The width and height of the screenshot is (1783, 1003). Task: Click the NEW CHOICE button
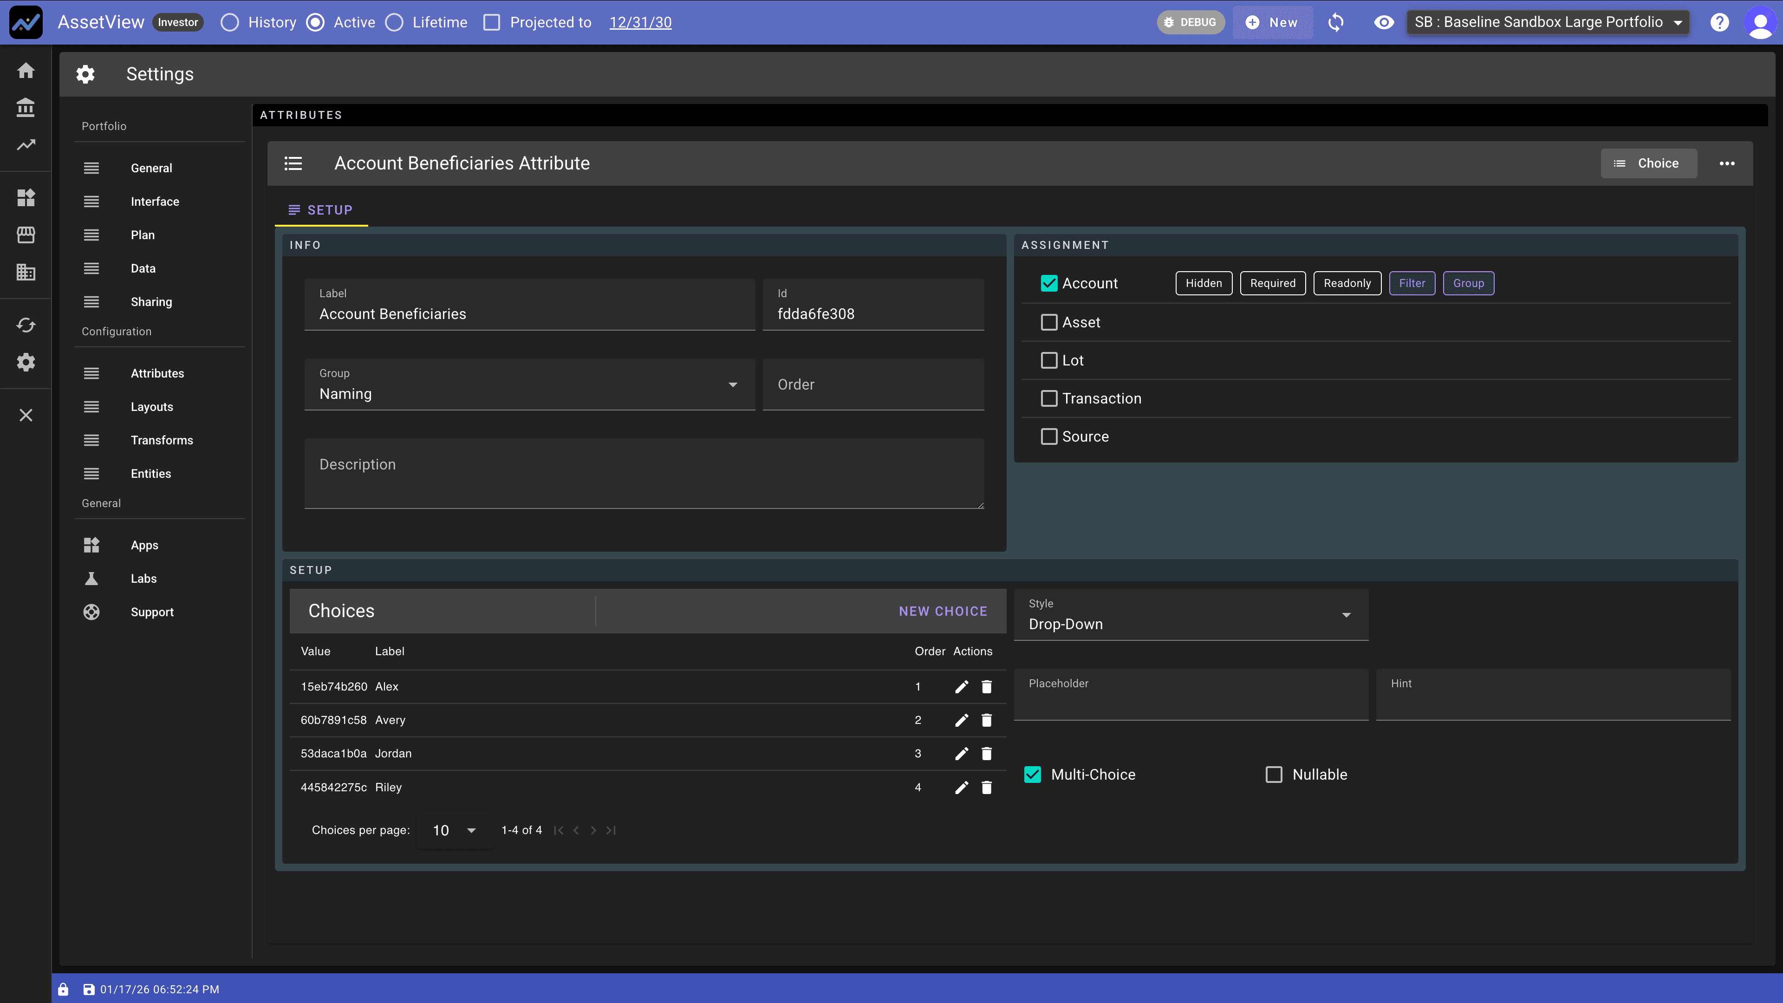click(943, 611)
